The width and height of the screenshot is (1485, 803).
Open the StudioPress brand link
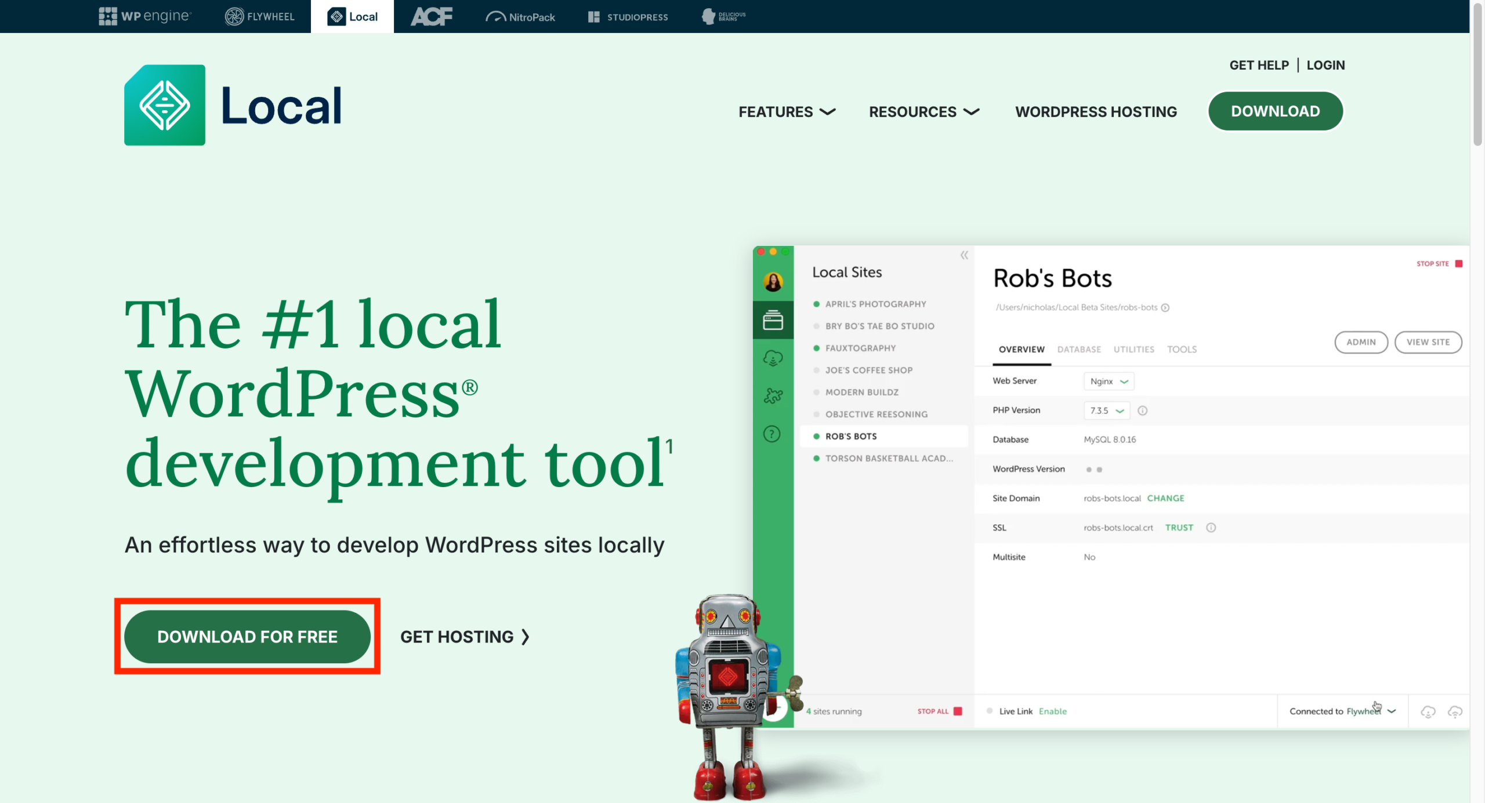pyautogui.click(x=628, y=17)
